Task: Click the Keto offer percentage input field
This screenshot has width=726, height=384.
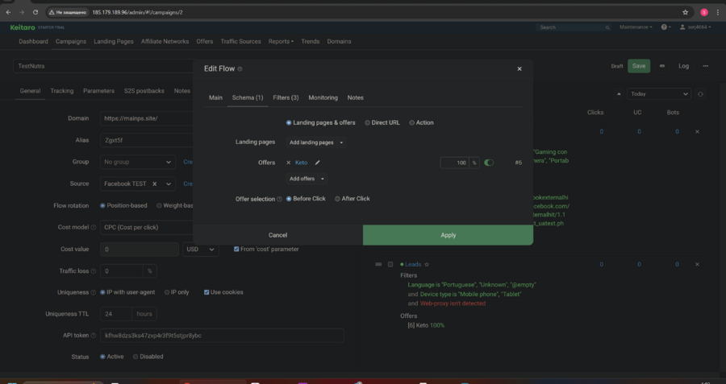Action: tap(455, 163)
